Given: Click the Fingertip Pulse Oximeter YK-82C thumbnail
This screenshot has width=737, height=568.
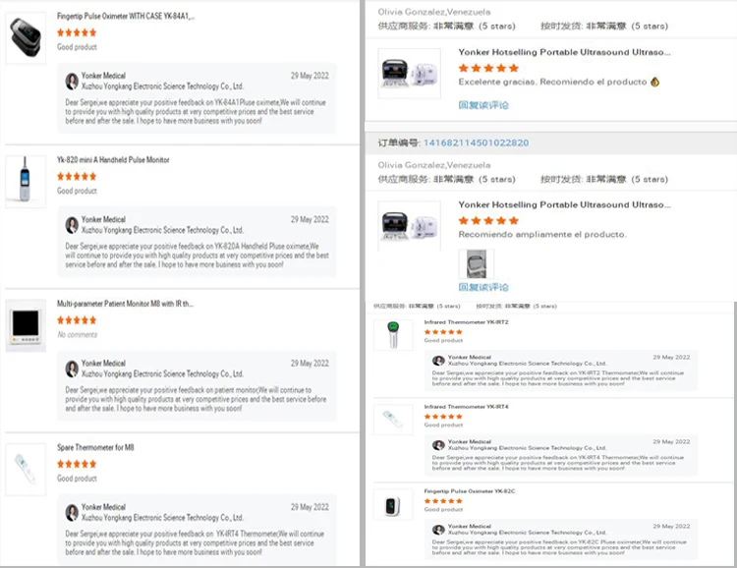Looking at the screenshot, I should click(393, 503).
